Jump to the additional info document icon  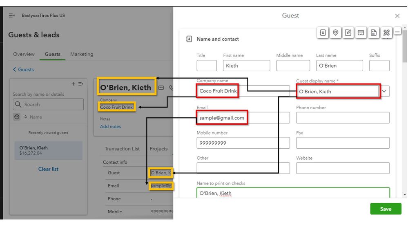(374, 33)
